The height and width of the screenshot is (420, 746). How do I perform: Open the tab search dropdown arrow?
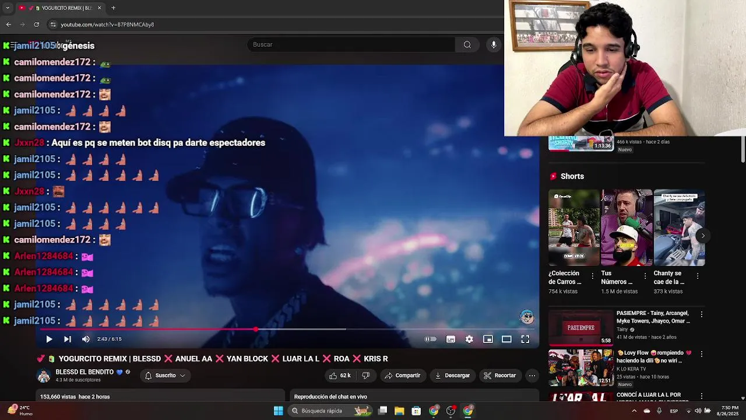point(8,8)
